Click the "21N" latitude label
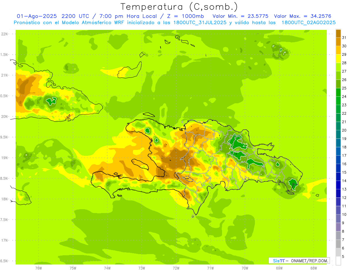 pos(4,75)
